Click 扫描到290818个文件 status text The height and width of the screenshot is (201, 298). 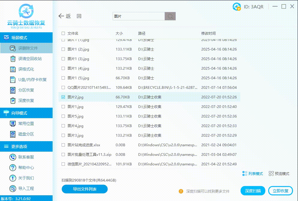pos(89,180)
